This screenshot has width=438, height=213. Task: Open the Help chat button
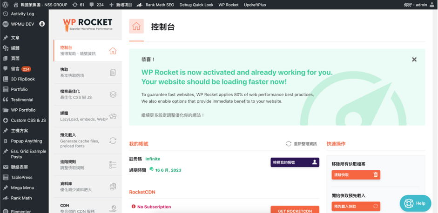415,203
